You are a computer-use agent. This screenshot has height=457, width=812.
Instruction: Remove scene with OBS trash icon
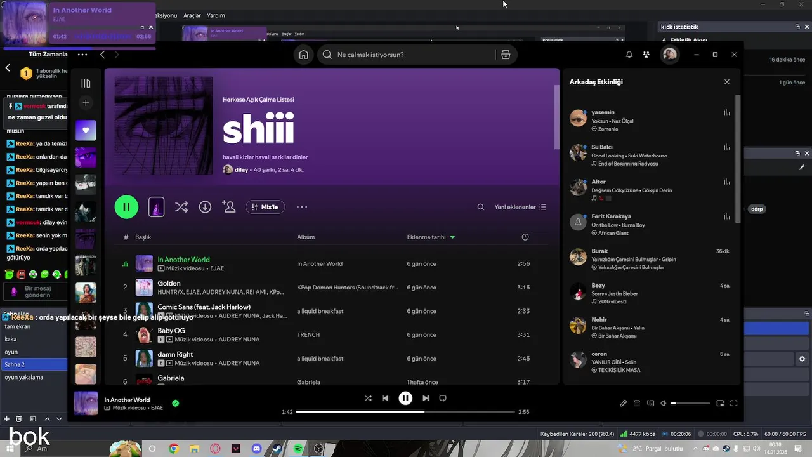pyautogui.click(x=18, y=419)
